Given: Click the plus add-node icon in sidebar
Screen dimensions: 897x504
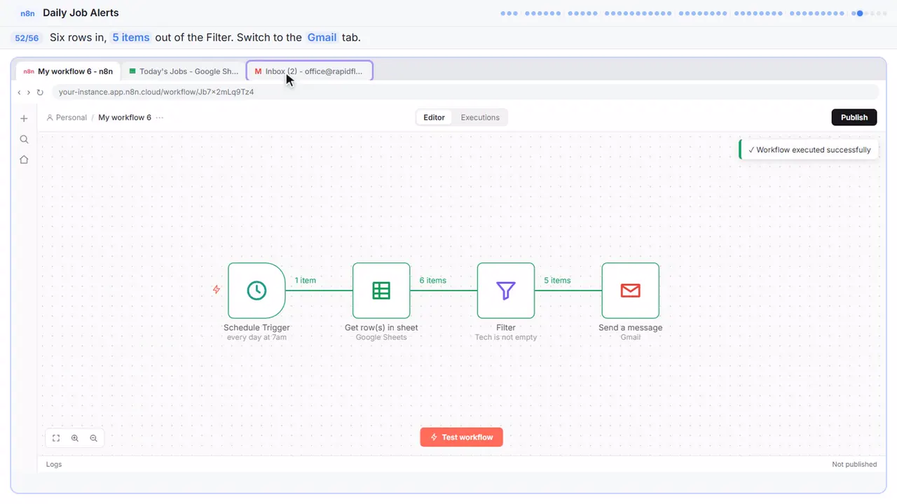Looking at the screenshot, I should (x=24, y=118).
